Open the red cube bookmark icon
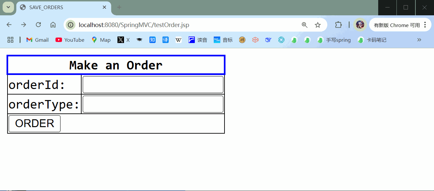 pyautogui.click(x=255, y=40)
